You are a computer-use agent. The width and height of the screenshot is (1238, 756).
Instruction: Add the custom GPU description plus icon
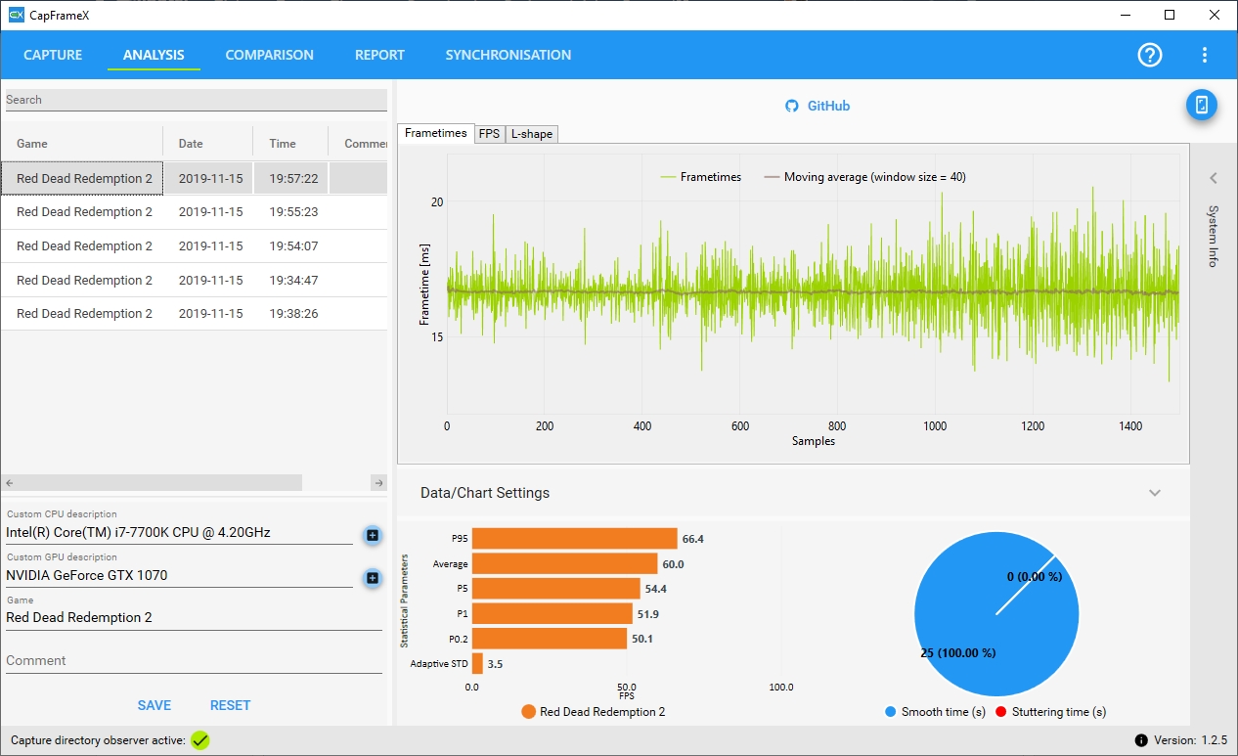[373, 578]
